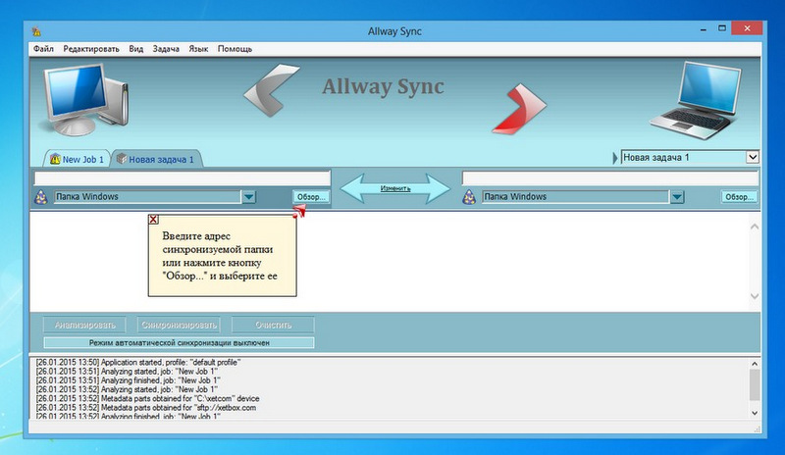The width and height of the screenshot is (785, 455).
Task: Click the log panel scroll-up arrow
Action: [755, 364]
